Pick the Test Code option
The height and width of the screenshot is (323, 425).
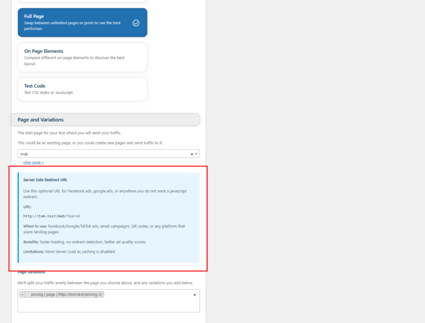(83, 89)
